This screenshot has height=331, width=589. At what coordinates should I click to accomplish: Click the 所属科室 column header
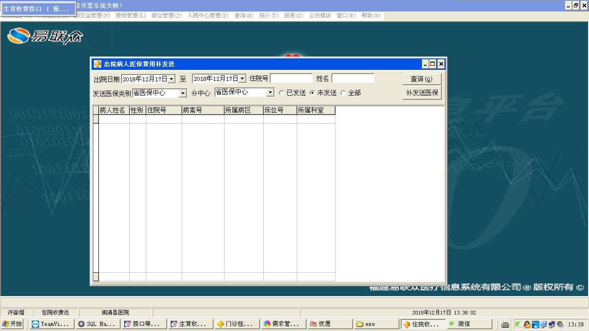click(316, 110)
